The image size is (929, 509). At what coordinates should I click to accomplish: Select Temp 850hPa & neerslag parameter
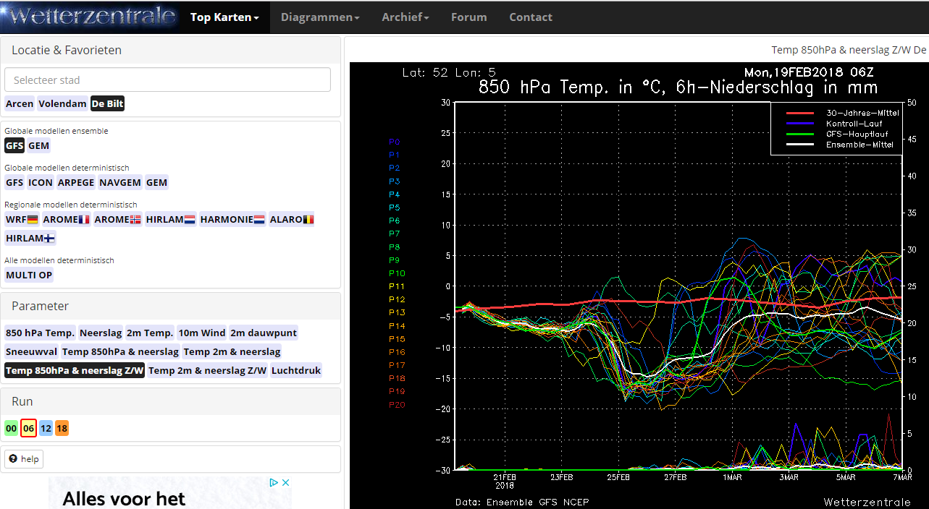pos(120,351)
